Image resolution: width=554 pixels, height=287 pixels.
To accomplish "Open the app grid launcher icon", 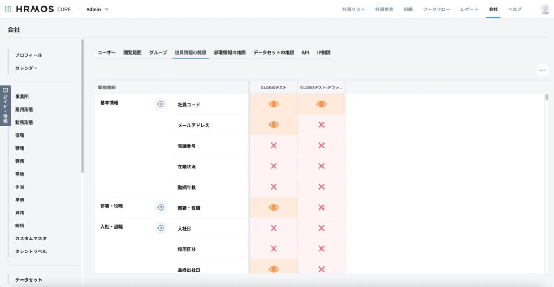I will 8,9.
